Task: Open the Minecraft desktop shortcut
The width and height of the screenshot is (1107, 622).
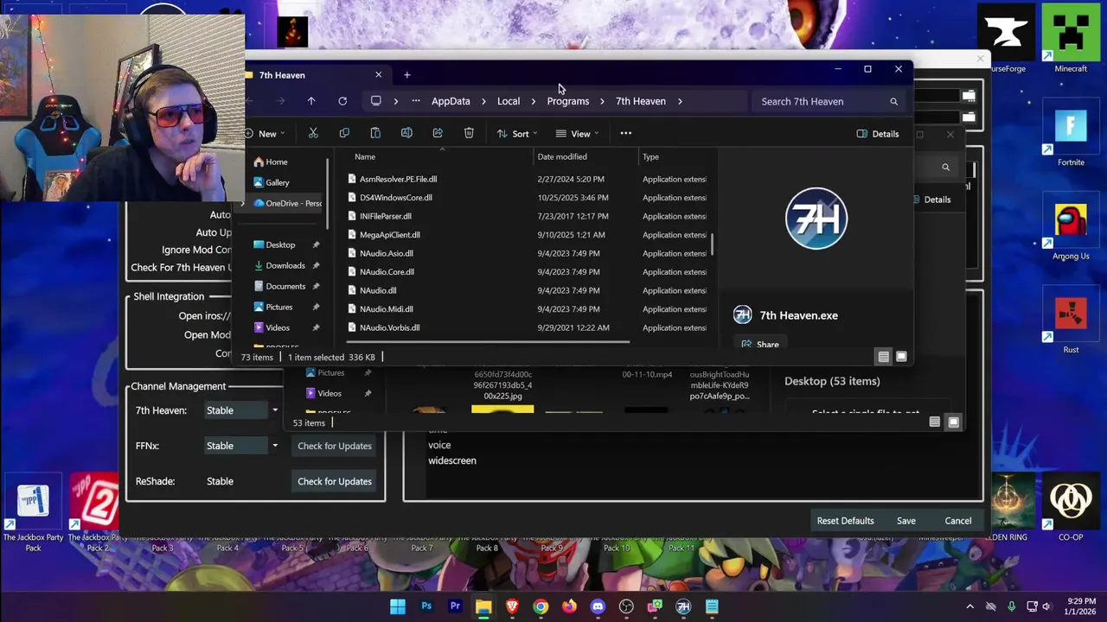Action: tap(1071, 39)
